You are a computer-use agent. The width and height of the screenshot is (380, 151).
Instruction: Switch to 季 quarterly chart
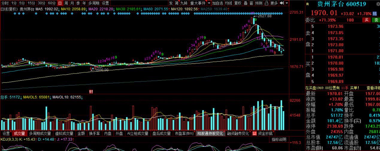point(78,3)
